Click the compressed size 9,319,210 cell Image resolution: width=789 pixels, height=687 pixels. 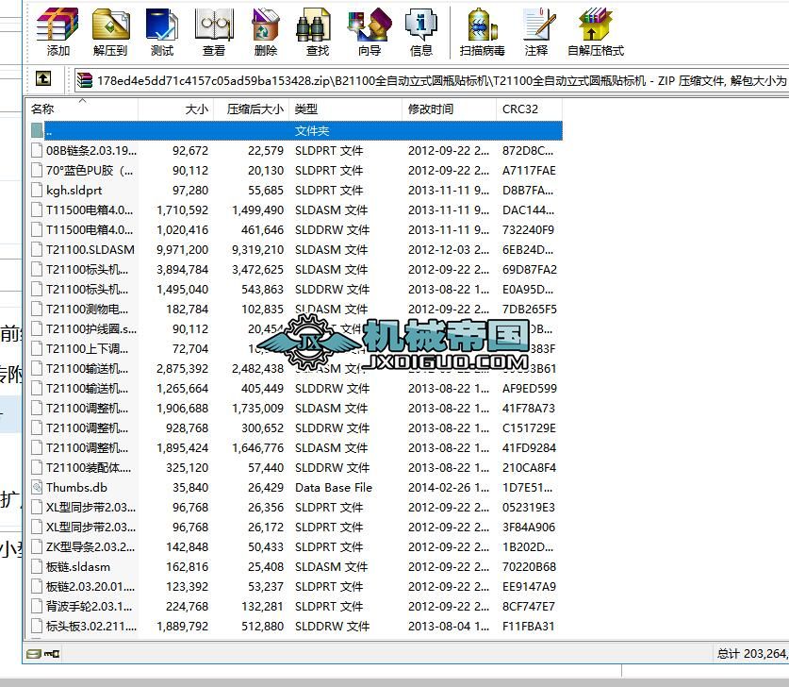click(x=257, y=250)
